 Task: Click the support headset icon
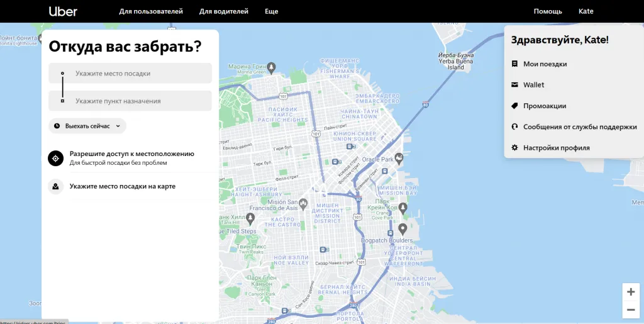coord(514,126)
